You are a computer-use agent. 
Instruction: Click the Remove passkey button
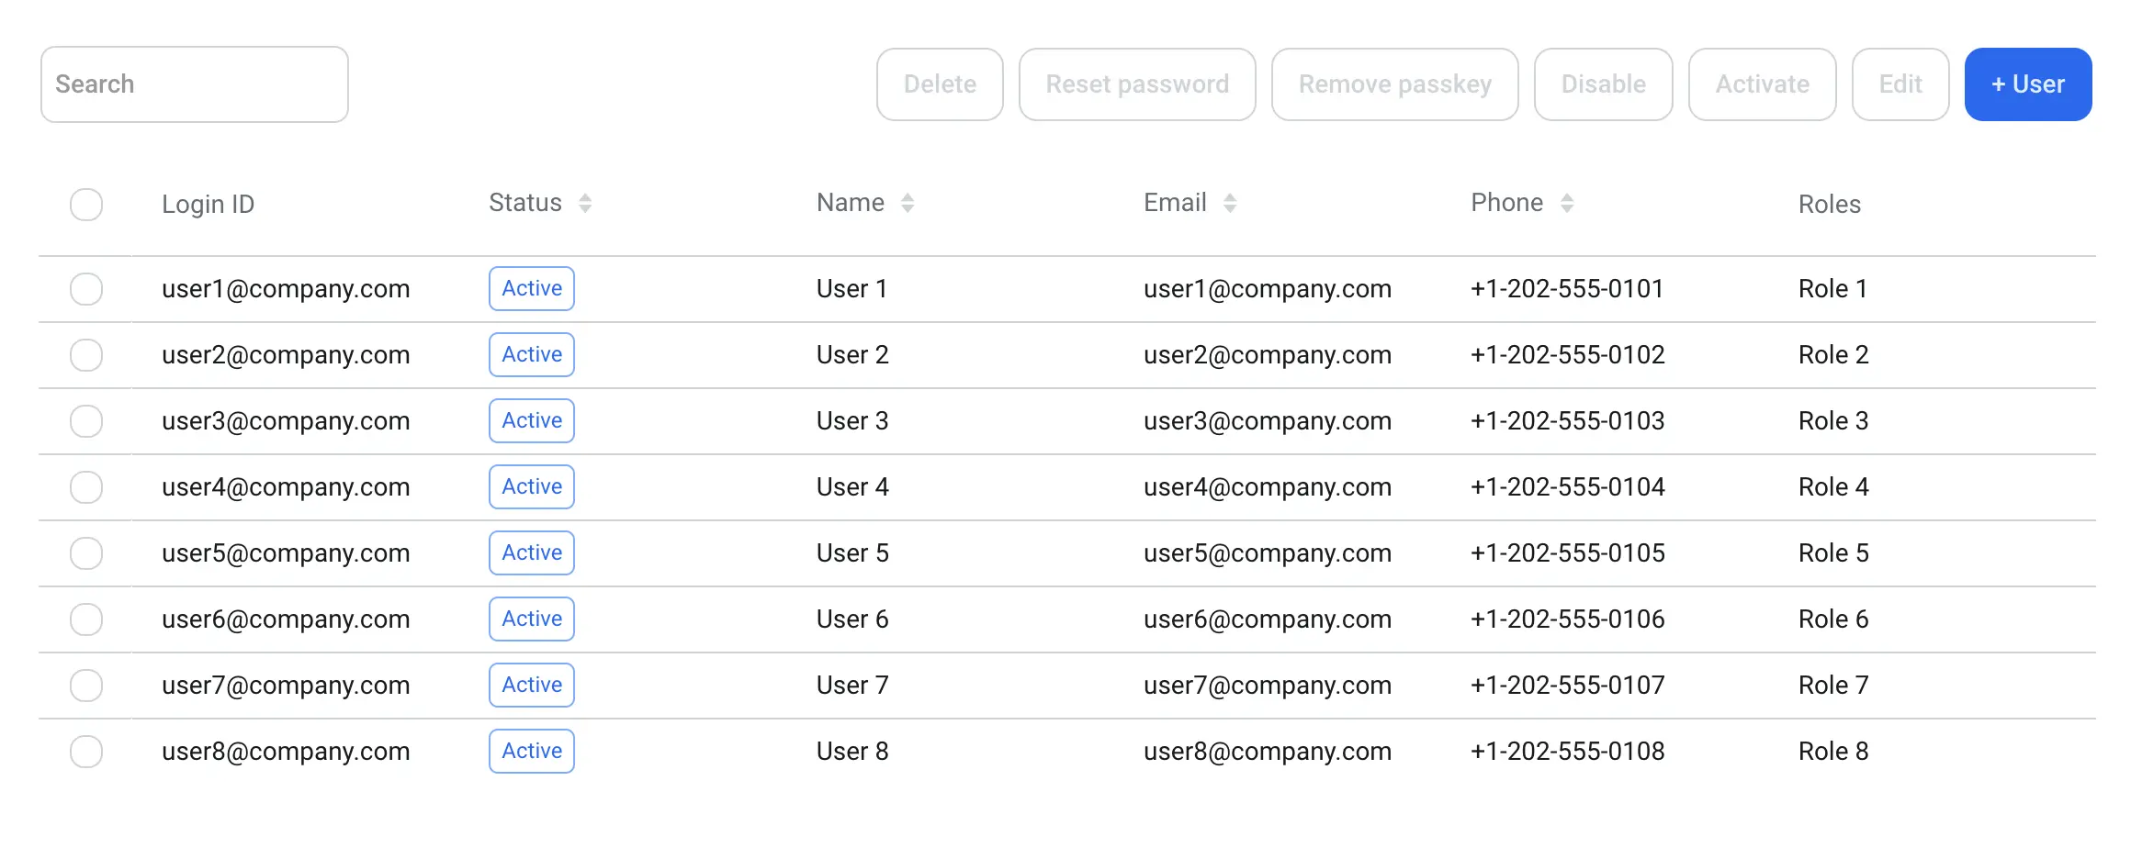[1394, 84]
